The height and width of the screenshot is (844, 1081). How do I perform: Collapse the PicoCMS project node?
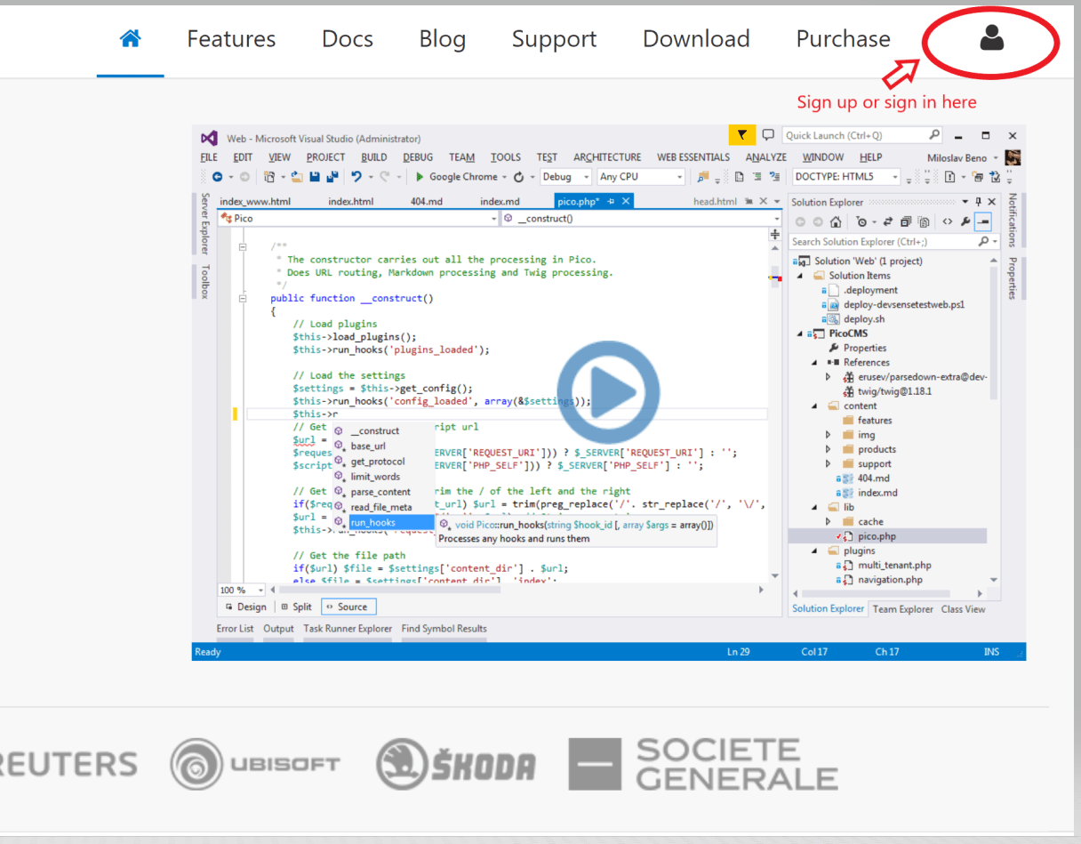pyautogui.click(x=798, y=334)
